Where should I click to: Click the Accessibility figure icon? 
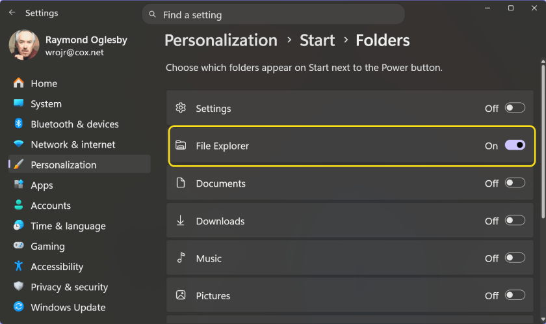(x=18, y=266)
